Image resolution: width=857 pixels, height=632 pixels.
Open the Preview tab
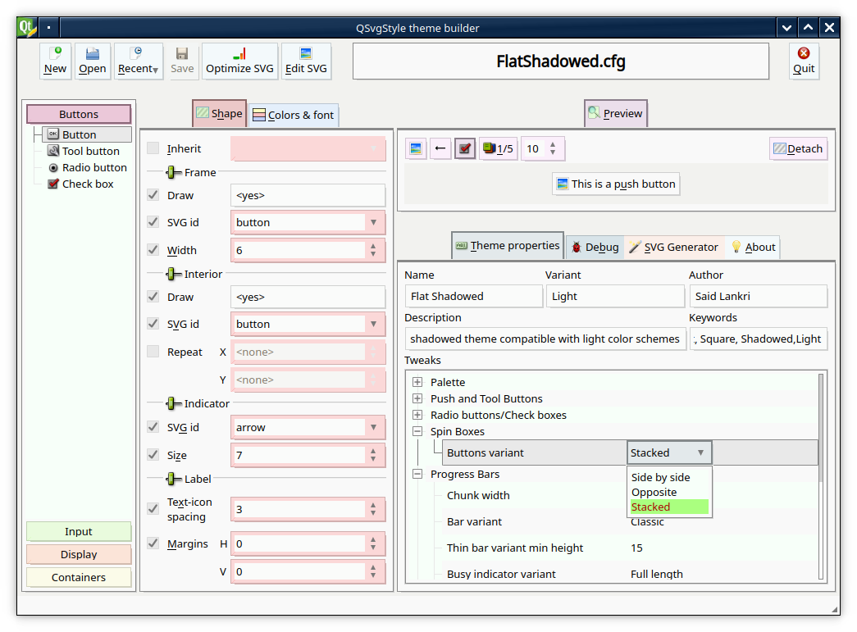pyautogui.click(x=615, y=113)
